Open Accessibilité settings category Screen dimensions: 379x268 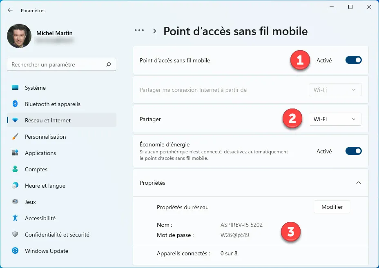coord(40,218)
